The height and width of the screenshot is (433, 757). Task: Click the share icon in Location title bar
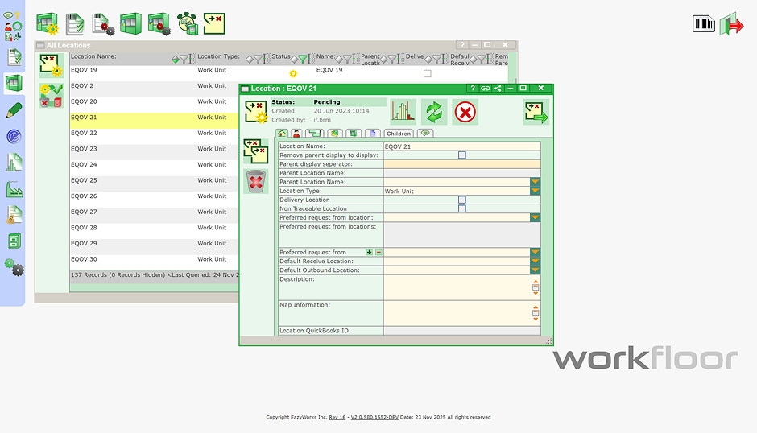(498, 89)
